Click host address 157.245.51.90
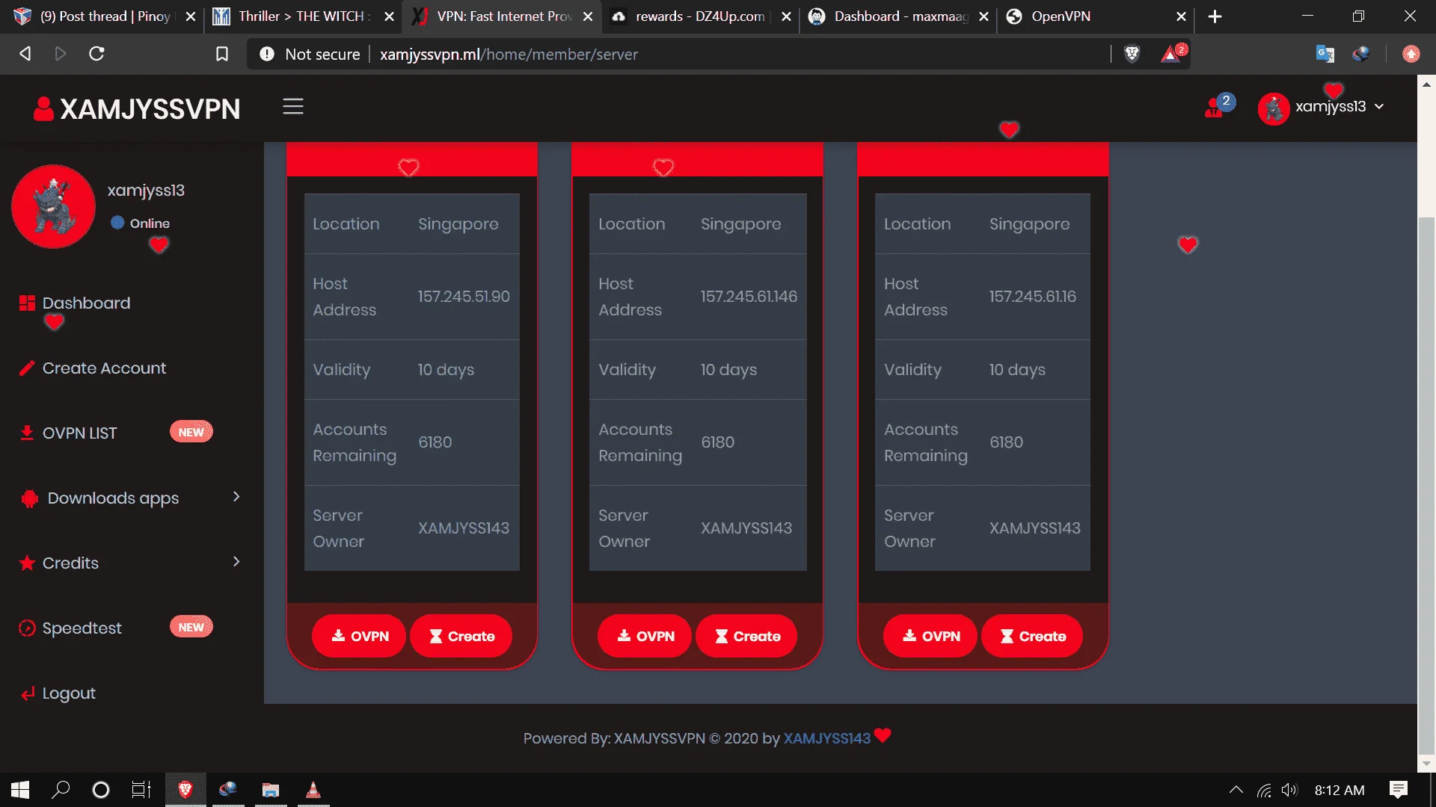This screenshot has height=807, width=1436. click(464, 297)
